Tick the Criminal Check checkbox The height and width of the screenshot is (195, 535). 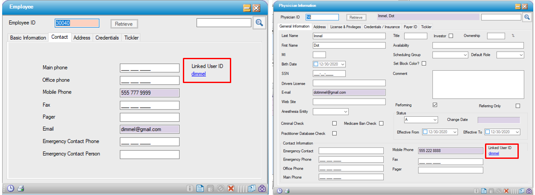click(334, 123)
